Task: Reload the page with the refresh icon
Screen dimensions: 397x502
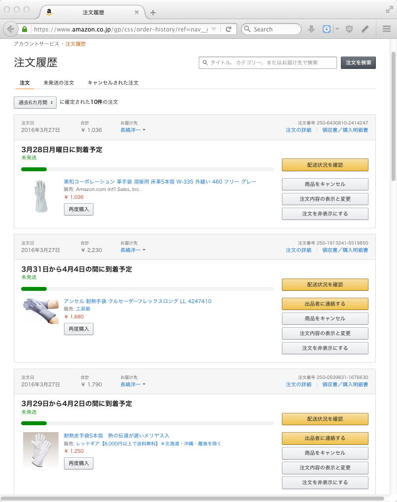Action: 228,29
